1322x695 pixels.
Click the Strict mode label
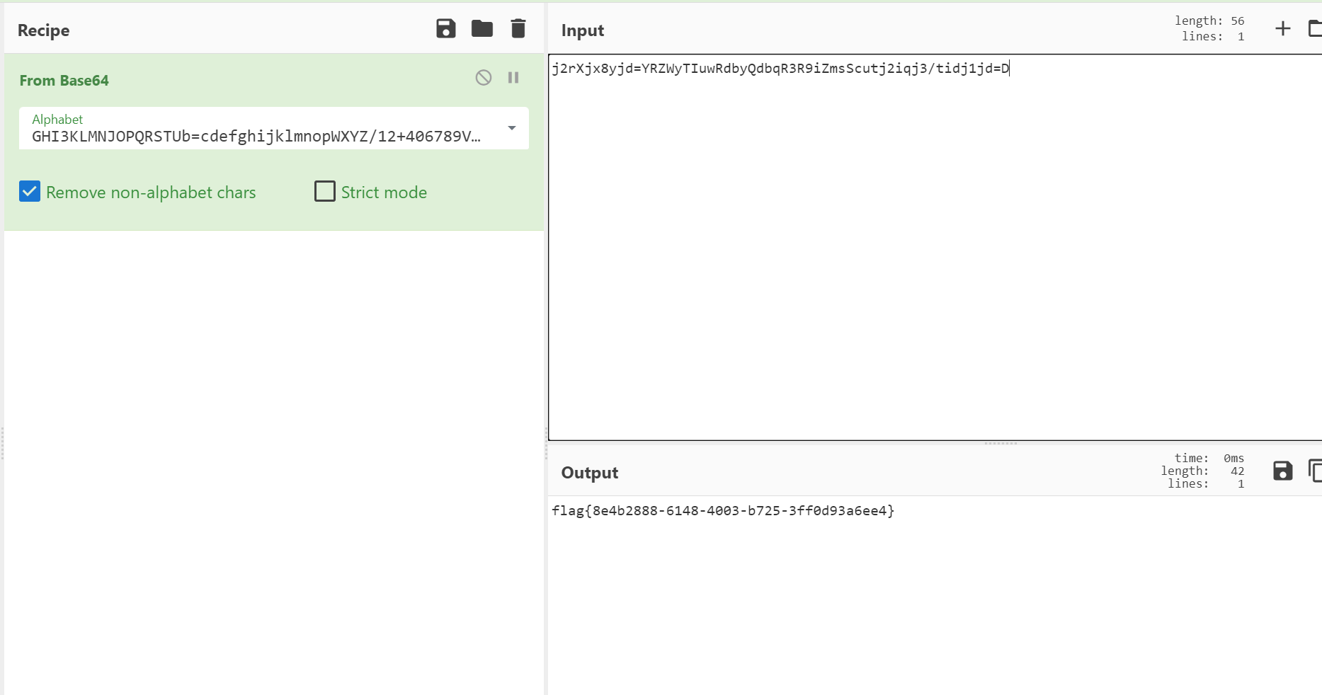pyautogui.click(x=384, y=193)
